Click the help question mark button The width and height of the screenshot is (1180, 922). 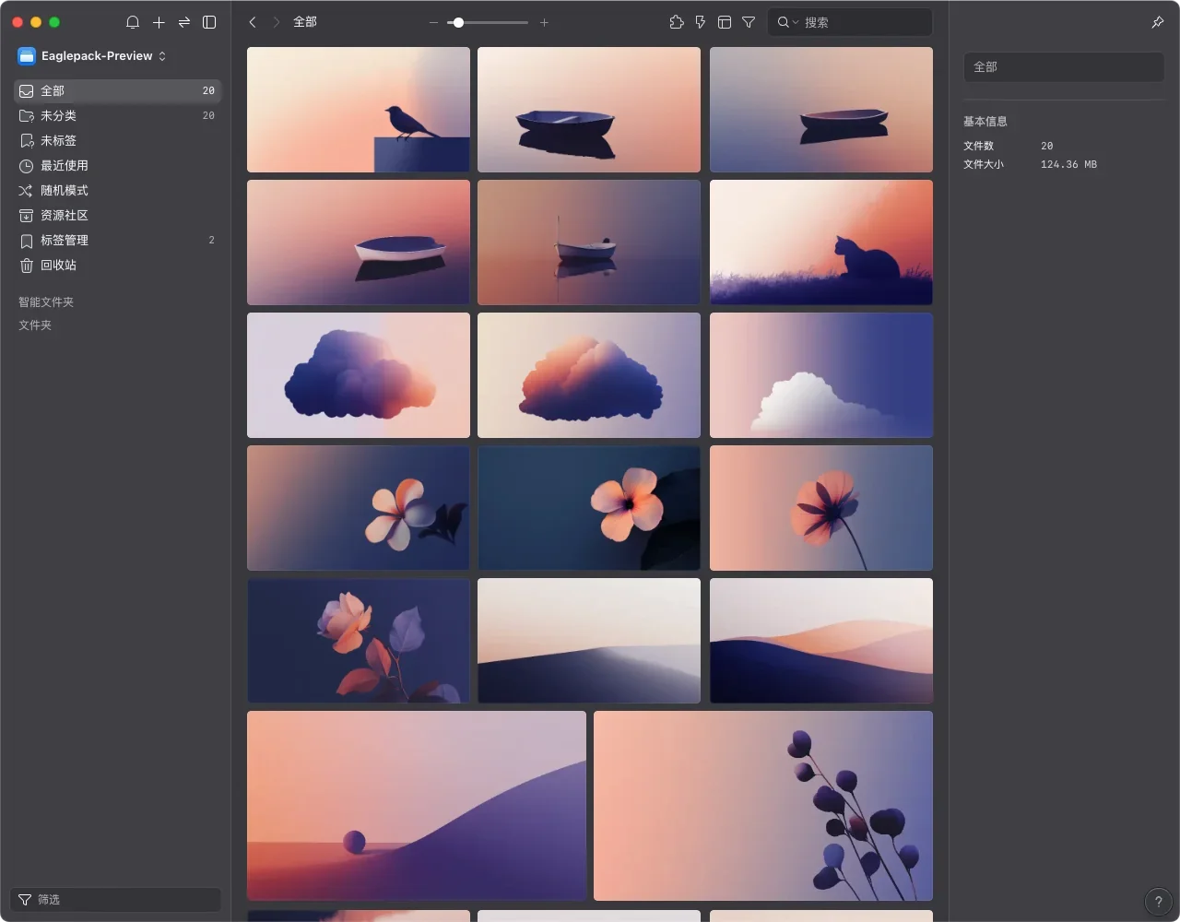click(1159, 902)
